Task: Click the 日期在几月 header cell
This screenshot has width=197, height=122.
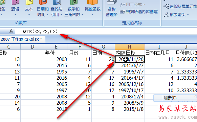Action: point(159,53)
